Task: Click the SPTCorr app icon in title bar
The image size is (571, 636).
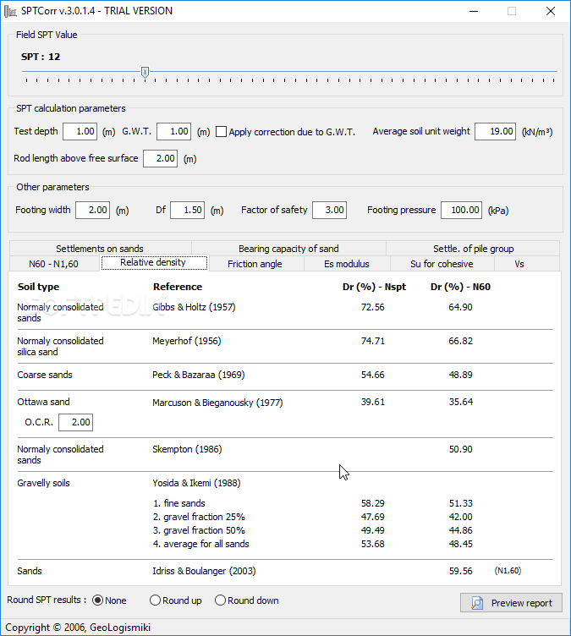Action: click(x=10, y=11)
